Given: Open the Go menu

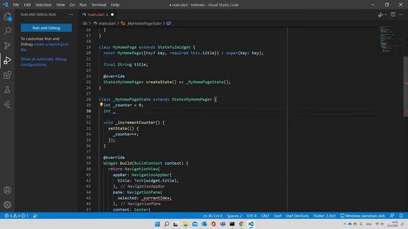Looking at the screenshot, I should pos(72,4).
